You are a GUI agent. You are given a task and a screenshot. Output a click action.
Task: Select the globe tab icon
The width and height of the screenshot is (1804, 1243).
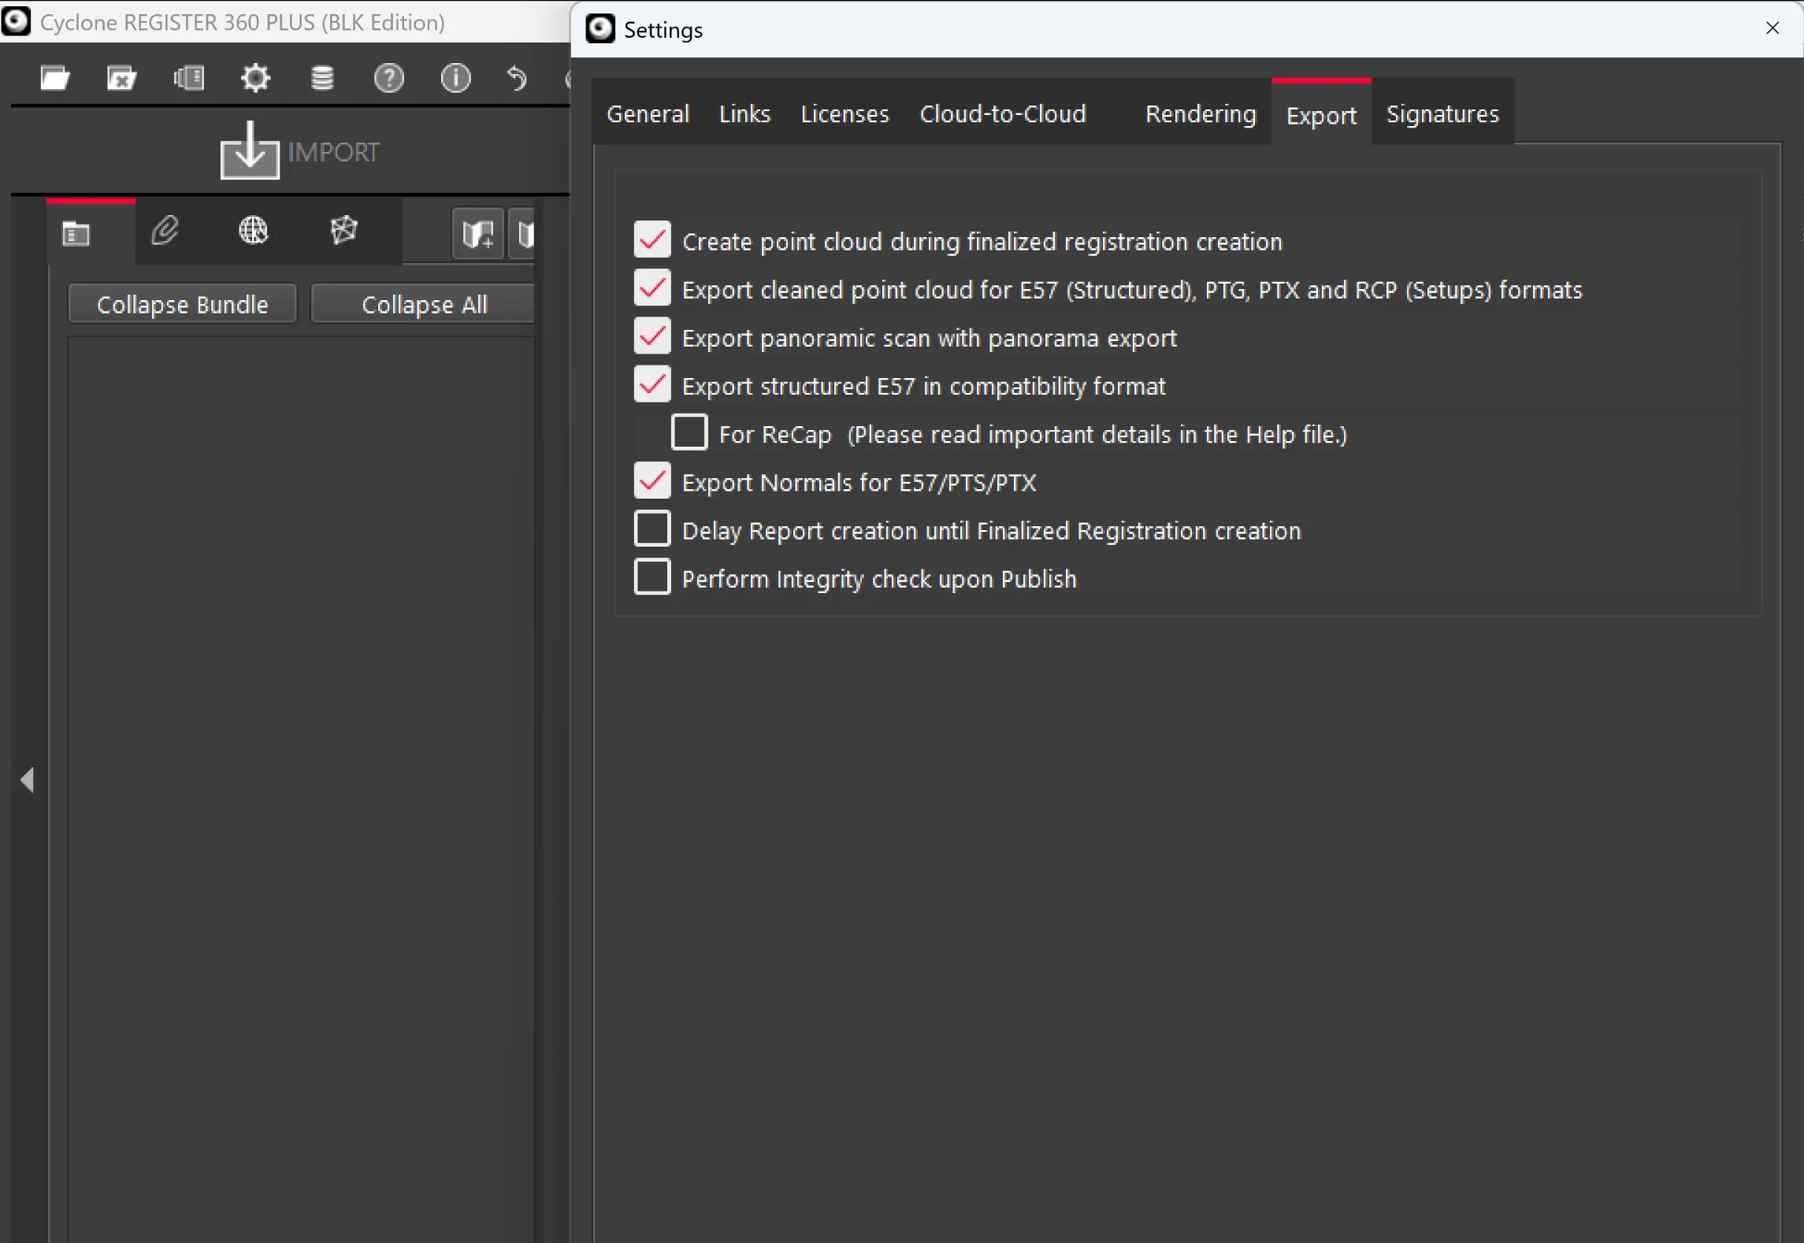[253, 231]
